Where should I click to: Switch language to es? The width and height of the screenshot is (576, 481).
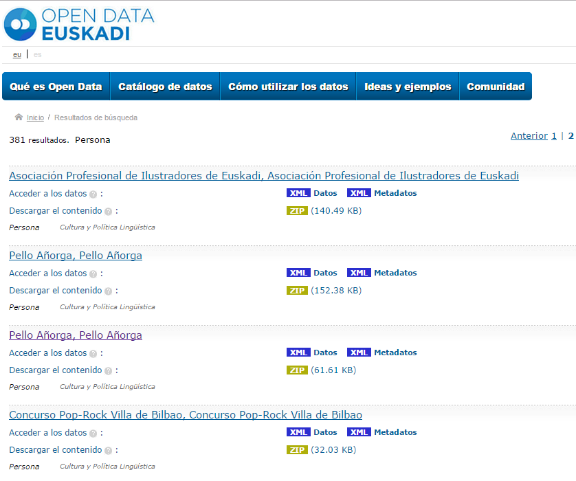[x=38, y=55]
